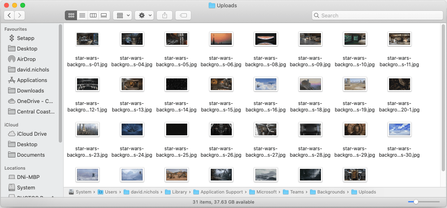The width and height of the screenshot is (447, 208).
Task: Switch to list view
Action: point(82,15)
